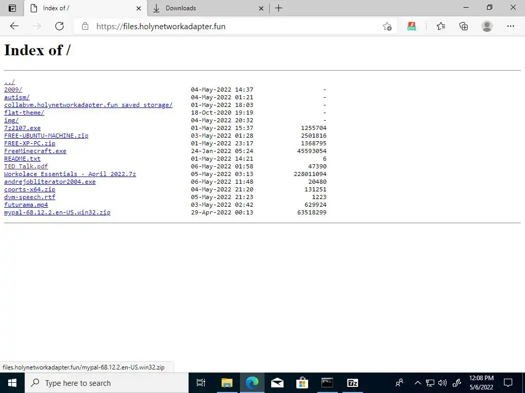The image size is (525, 393).
Task: Download FreeMinecraft.exe
Action: tap(35, 151)
